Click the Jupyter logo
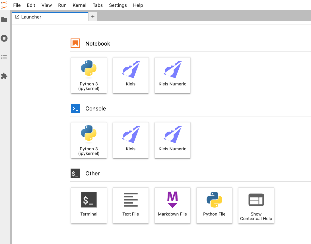Image resolution: width=311 pixels, height=244 pixels. (4, 5)
